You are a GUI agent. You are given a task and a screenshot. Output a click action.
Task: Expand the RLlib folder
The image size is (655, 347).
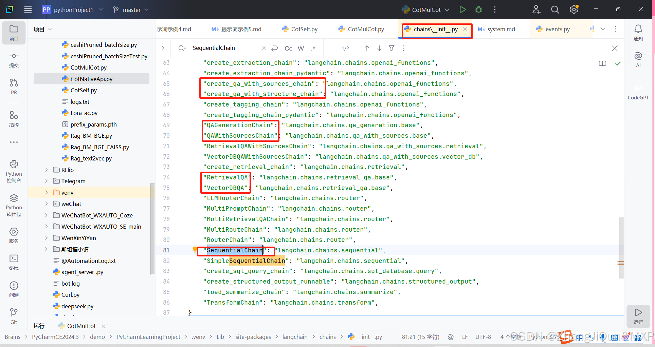click(x=47, y=170)
